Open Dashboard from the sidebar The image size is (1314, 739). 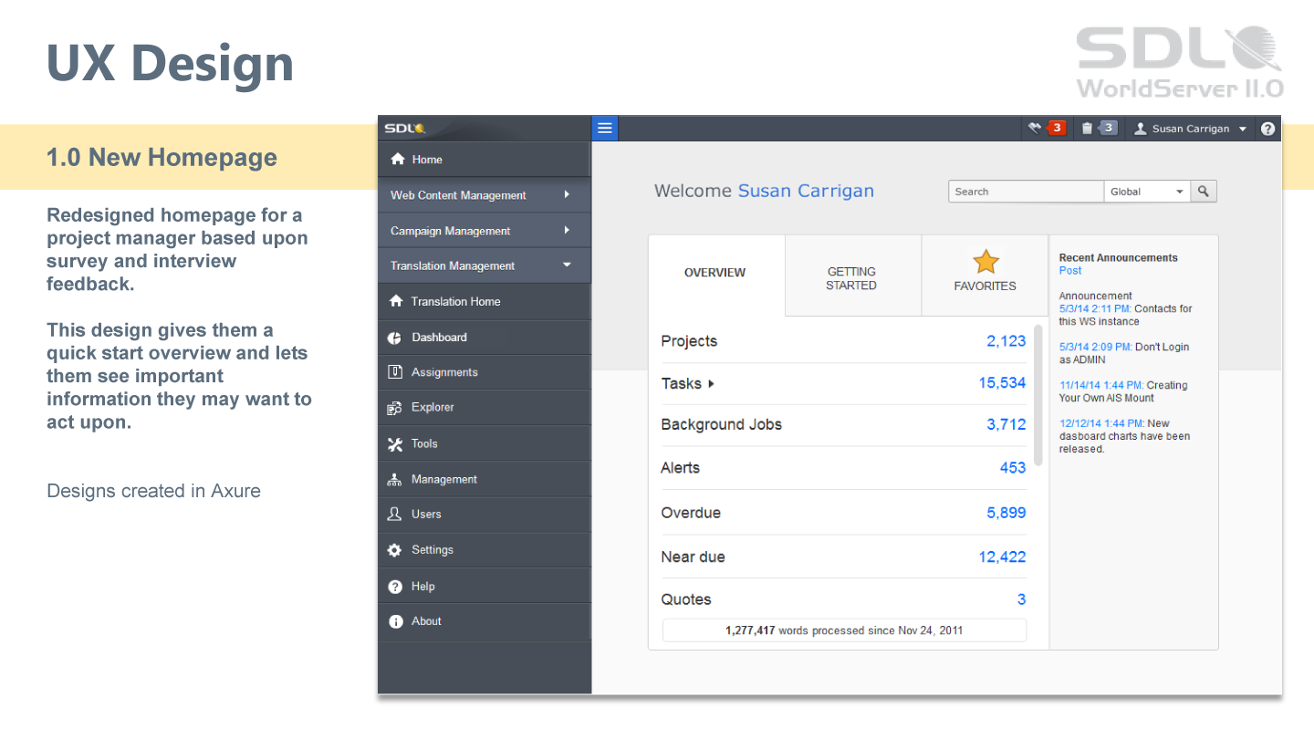[439, 338]
